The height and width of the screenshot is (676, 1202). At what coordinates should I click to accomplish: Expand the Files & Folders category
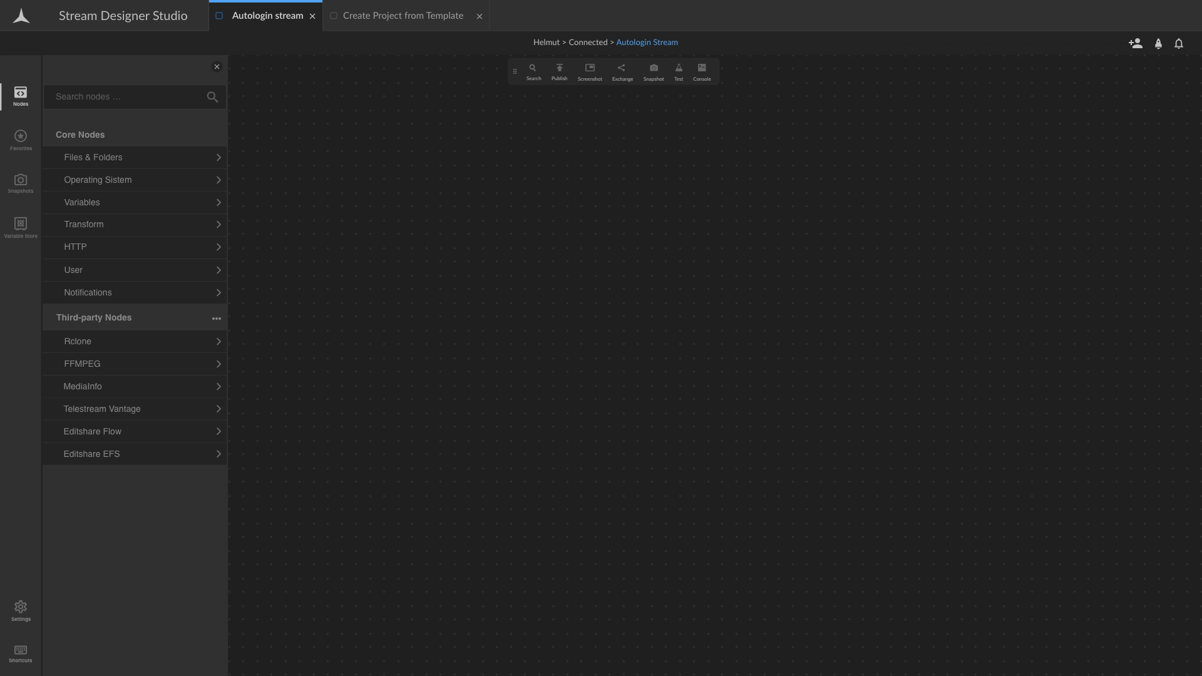pyautogui.click(x=135, y=157)
